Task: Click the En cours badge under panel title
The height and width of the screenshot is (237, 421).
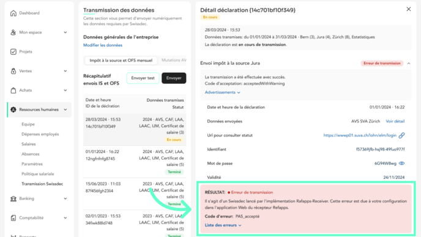Action: point(210,17)
